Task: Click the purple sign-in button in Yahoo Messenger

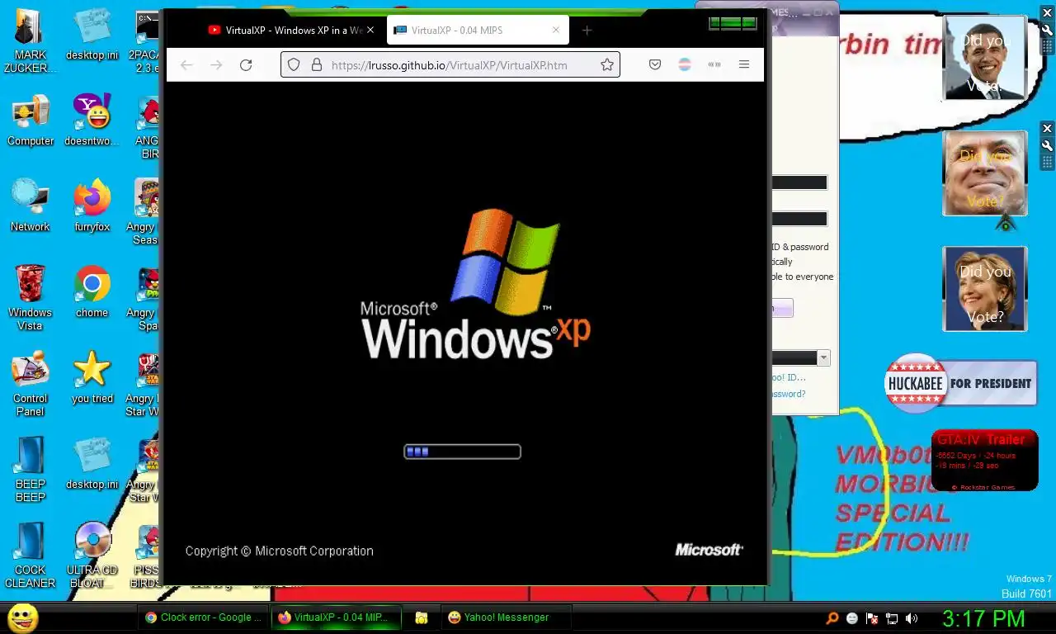Action: [782, 308]
